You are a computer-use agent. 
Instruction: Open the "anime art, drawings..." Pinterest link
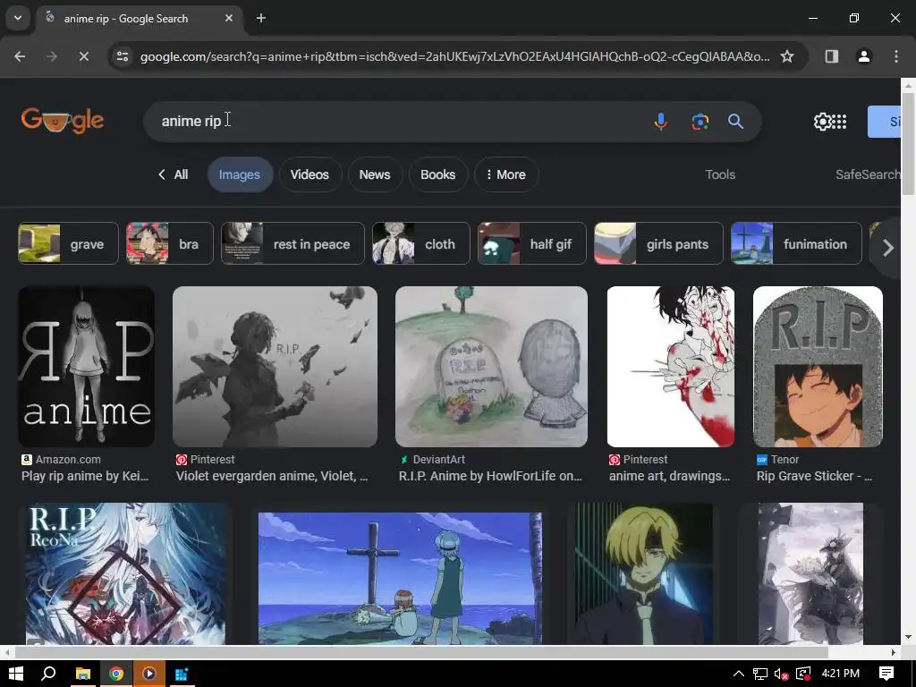pos(669,476)
